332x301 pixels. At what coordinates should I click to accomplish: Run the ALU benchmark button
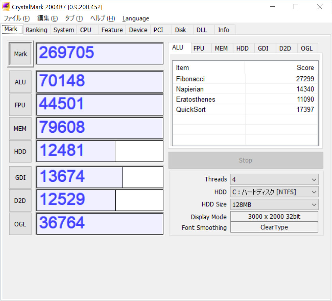click(20, 82)
